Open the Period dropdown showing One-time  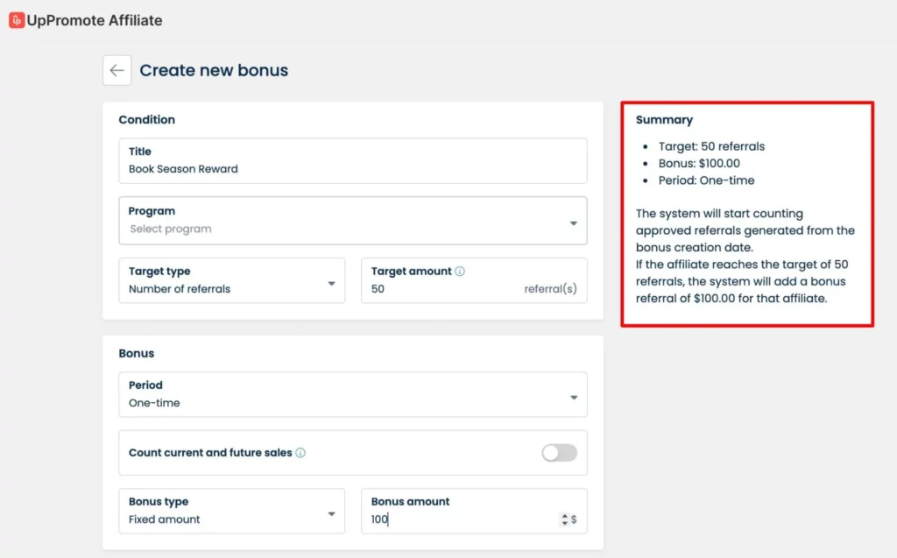(352, 394)
